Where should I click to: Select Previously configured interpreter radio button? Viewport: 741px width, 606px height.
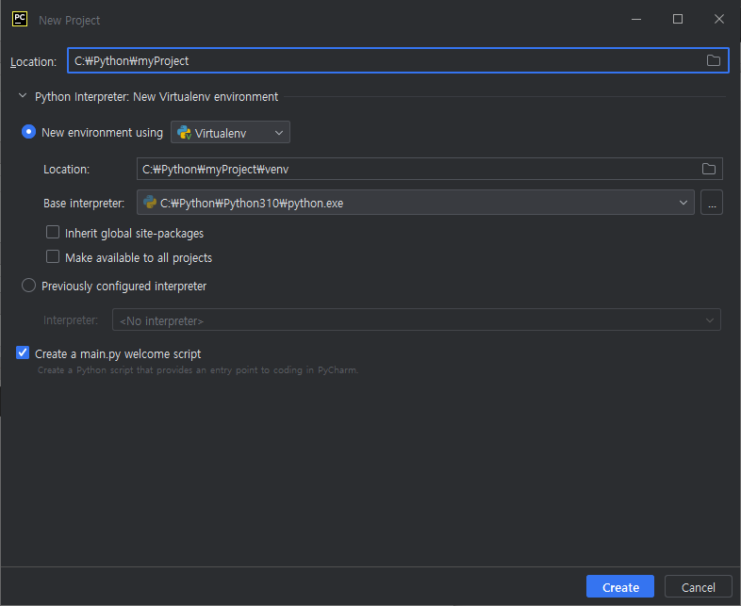[29, 286]
